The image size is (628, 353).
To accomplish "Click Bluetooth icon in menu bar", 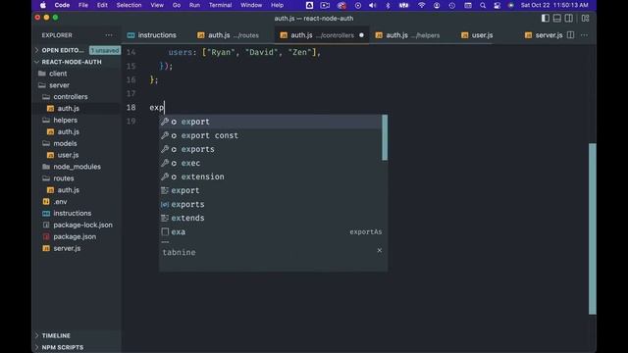I will [388, 5].
